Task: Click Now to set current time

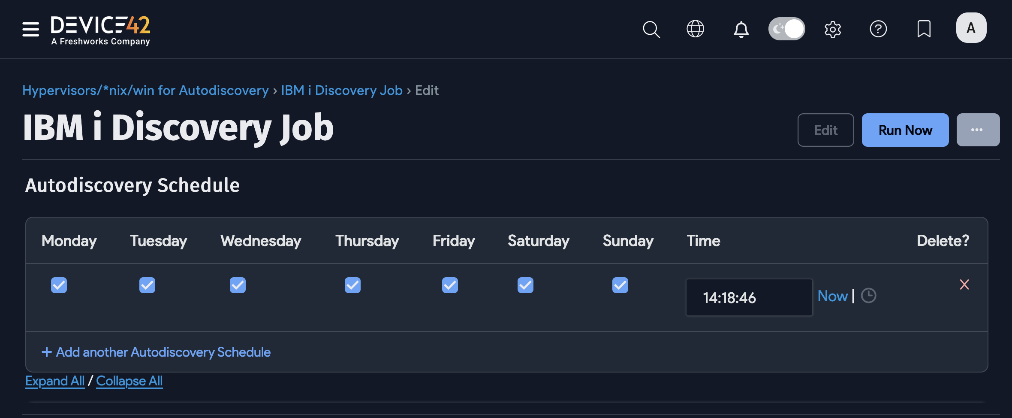Action: 831,296
